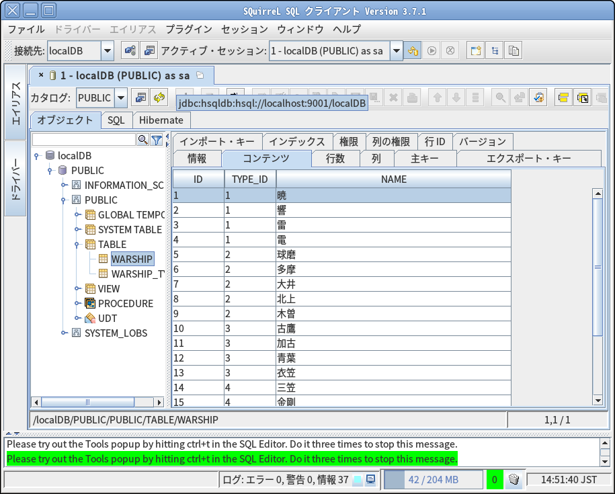Screen dimensions: 615x494
Task: Open the セッション menu
Action: point(245,30)
